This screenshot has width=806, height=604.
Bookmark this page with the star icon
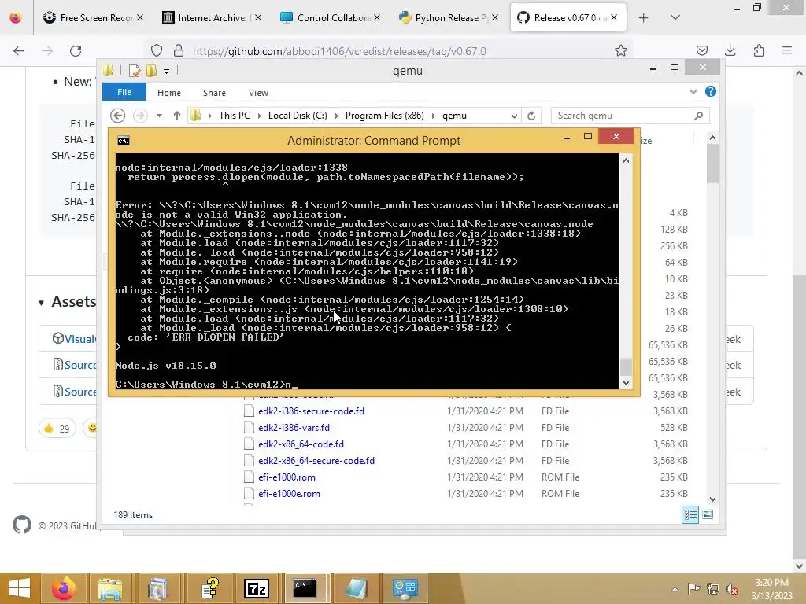coord(621,50)
